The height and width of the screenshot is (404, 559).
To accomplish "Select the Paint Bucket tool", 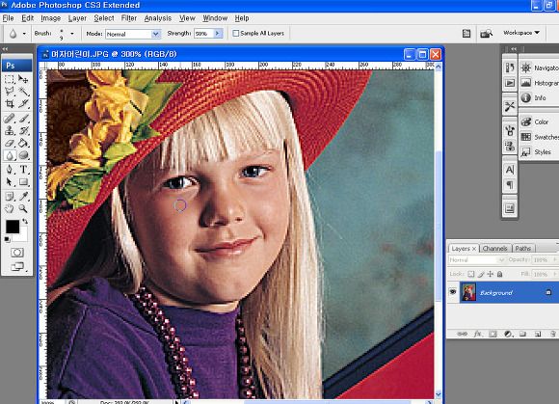I will point(23,143).
